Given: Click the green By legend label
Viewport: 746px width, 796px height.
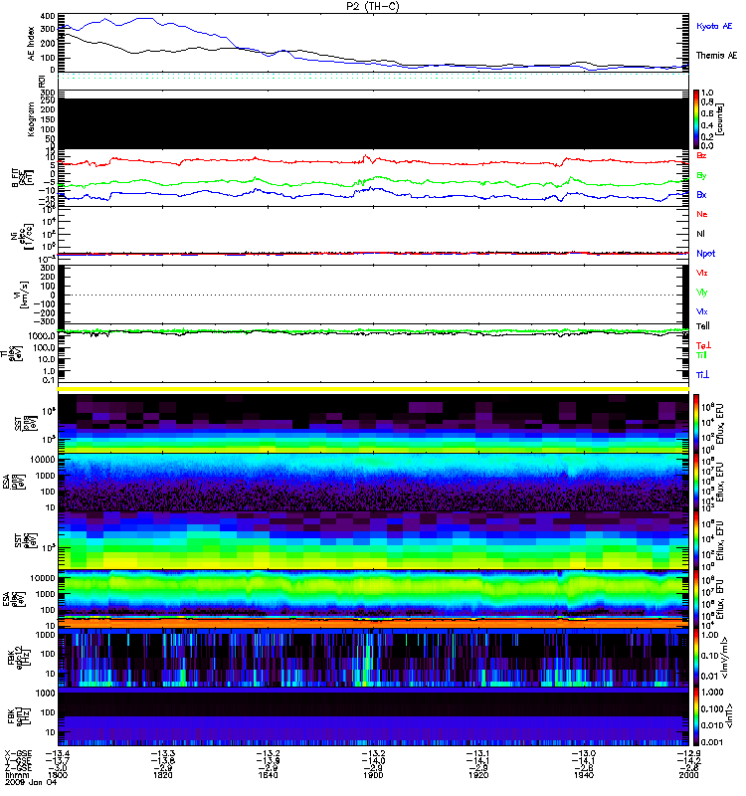Looking at the screenshot, I should pyautogui.click(x=701, y=176).
